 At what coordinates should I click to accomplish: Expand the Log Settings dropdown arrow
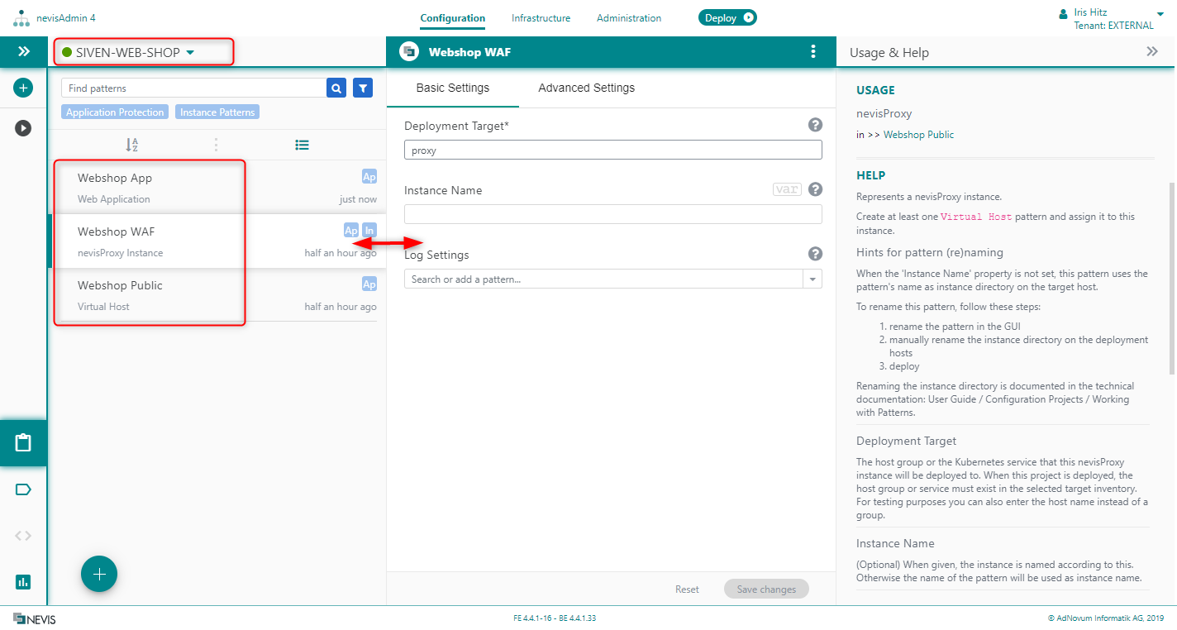pos(813,279)
